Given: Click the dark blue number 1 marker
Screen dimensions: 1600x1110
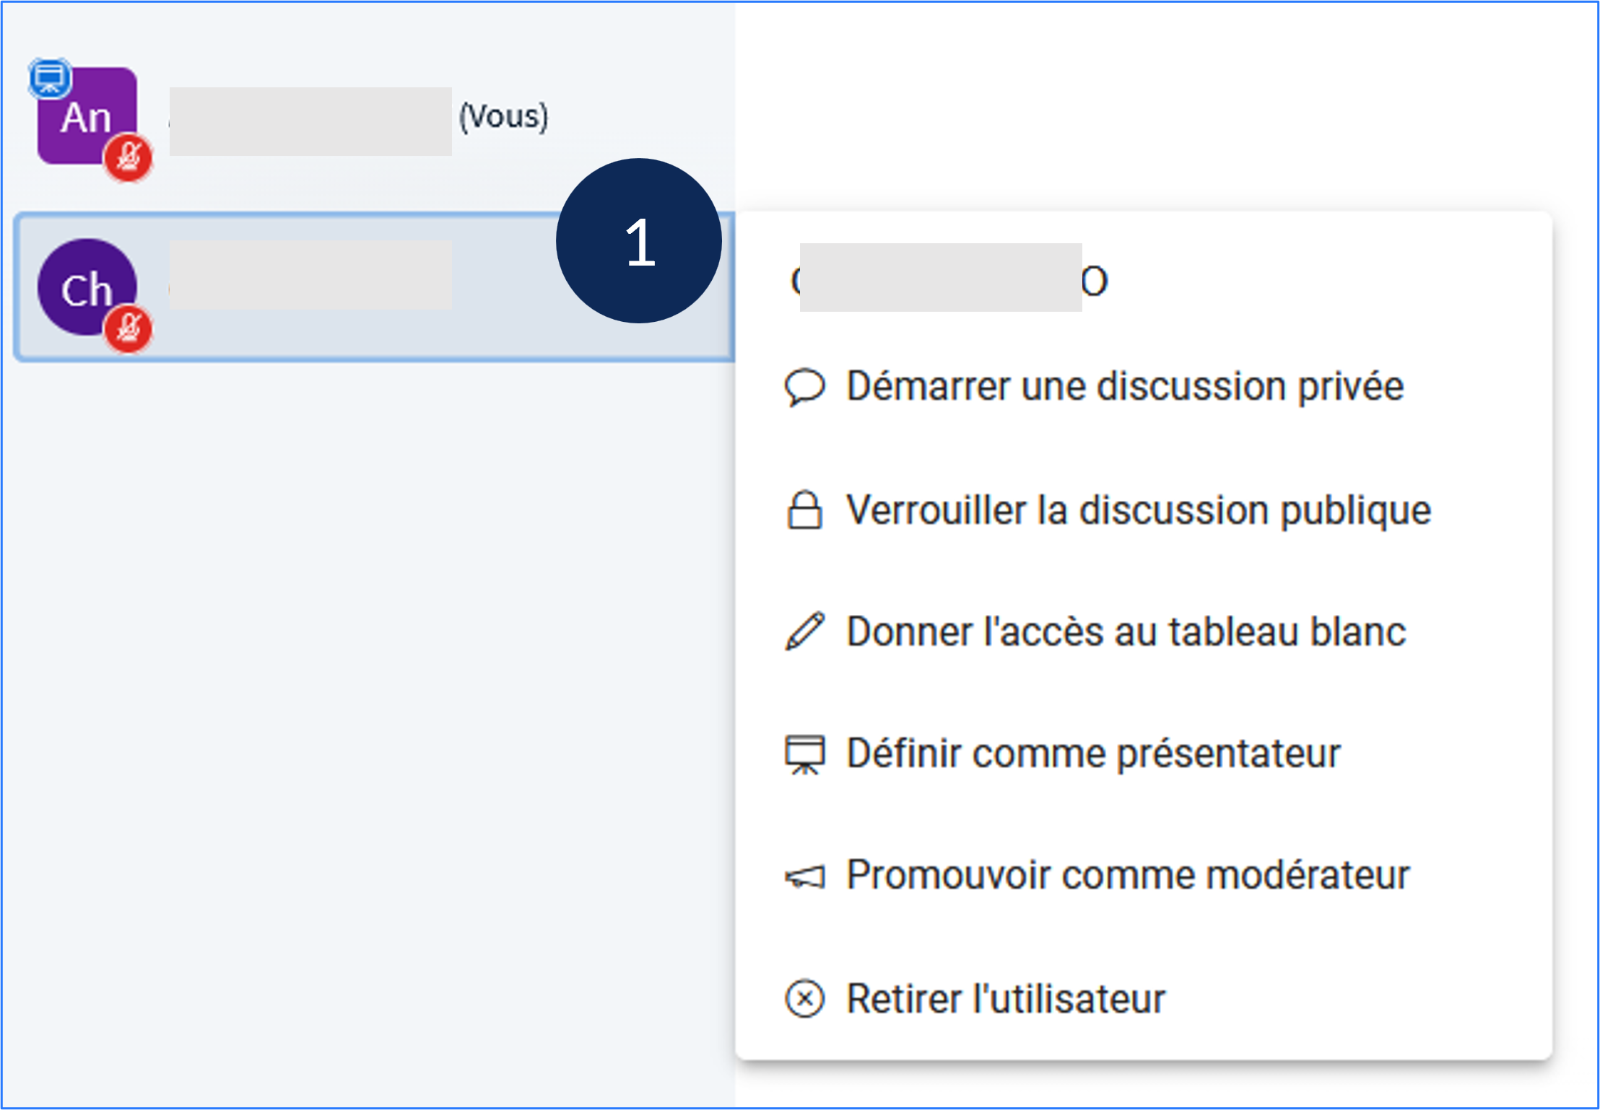Looking at the screenshot, I should [x=639, y=241].
